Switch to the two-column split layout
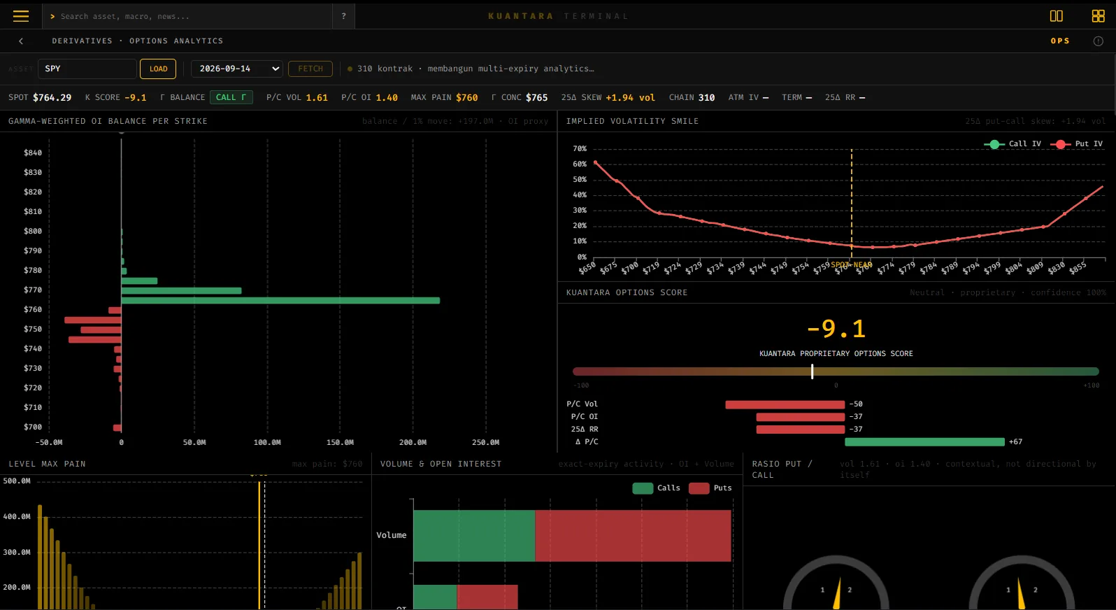The width and height of the screenshot is (1116, 610). pyautogui.click(x=1057, y=16)
